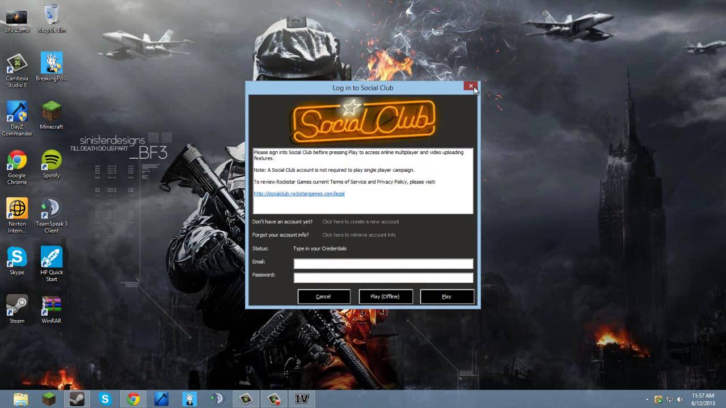This screenshot has height=408, width=726.
Task: Click the Social Club neon logo
Action: [363, 120]
